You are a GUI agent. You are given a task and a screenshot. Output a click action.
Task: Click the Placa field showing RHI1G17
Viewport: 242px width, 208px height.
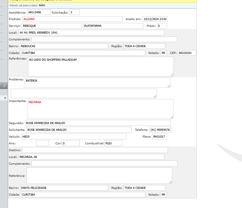click(159, 136)
